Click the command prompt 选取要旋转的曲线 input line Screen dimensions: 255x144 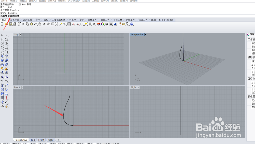(x=127, y=16)
